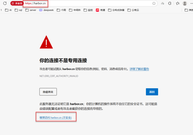
Task: Expand the server bookmarks folder
Action: coord(30,10)
